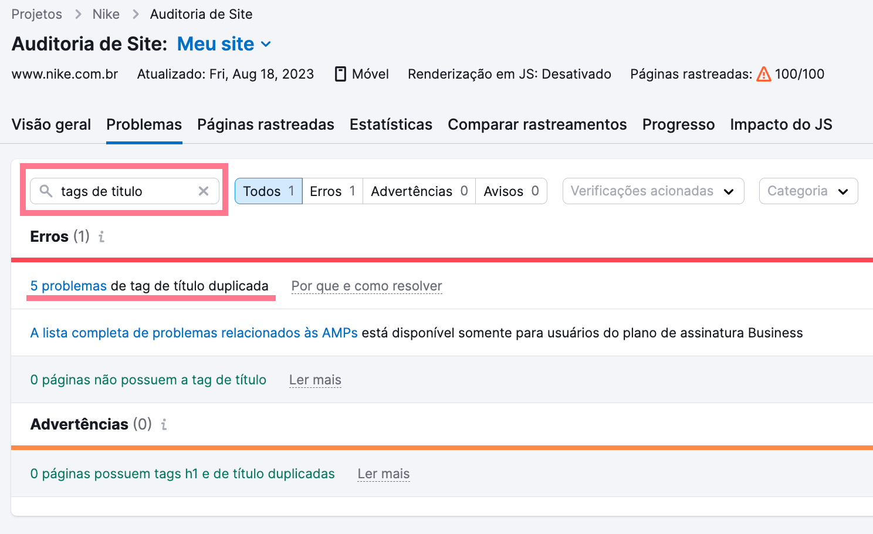
Task: Click Auditoria de Site breadcrumb
Action: [201, 14]
